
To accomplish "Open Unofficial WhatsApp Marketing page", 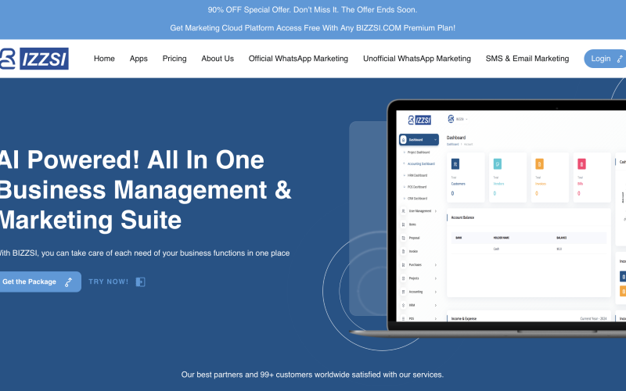I will click(x=417, y=59).
